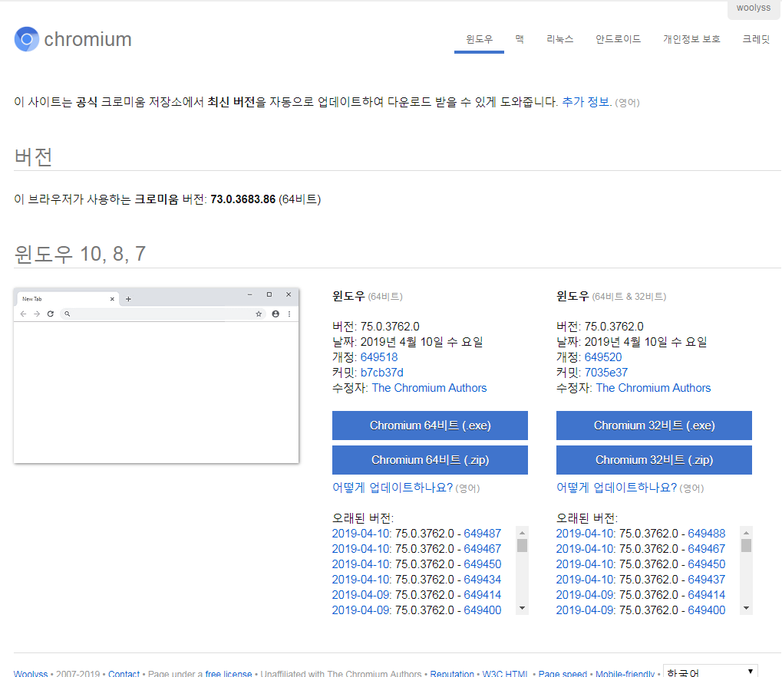Click the woolyss badge at top right
The width and height of the screenshot is (782, 677).
click(754, 8)
